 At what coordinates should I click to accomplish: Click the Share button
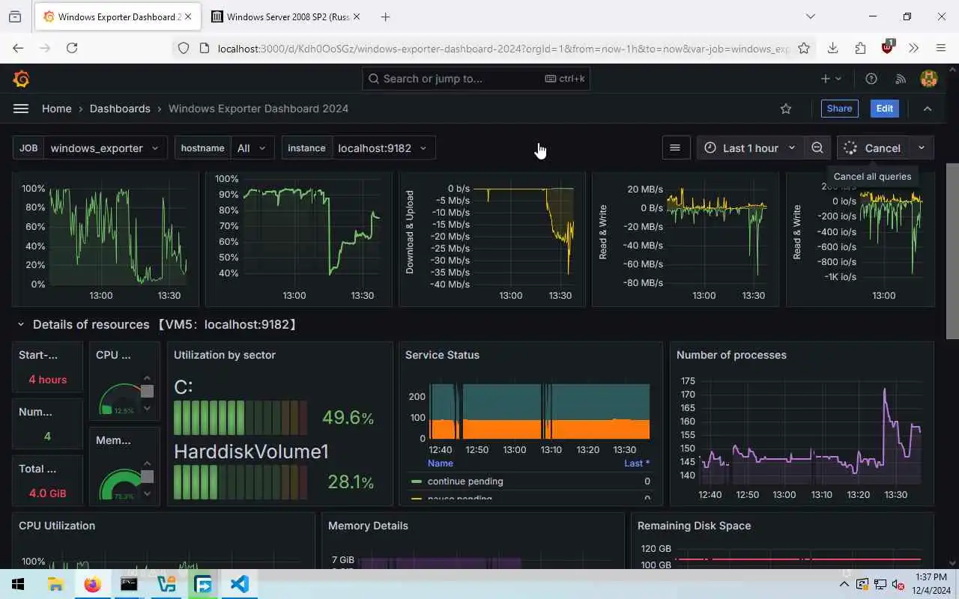[x=839, y=109]
